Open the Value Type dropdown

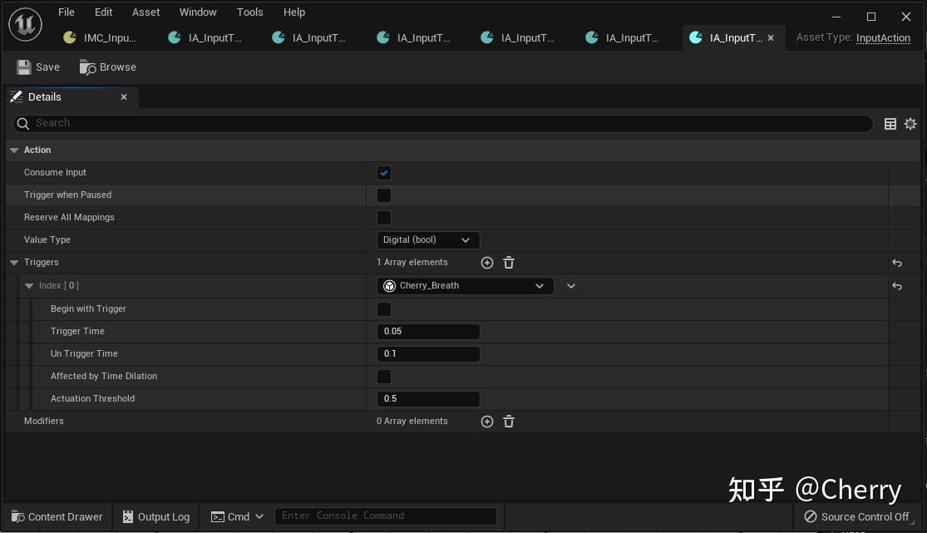(428, 239)
